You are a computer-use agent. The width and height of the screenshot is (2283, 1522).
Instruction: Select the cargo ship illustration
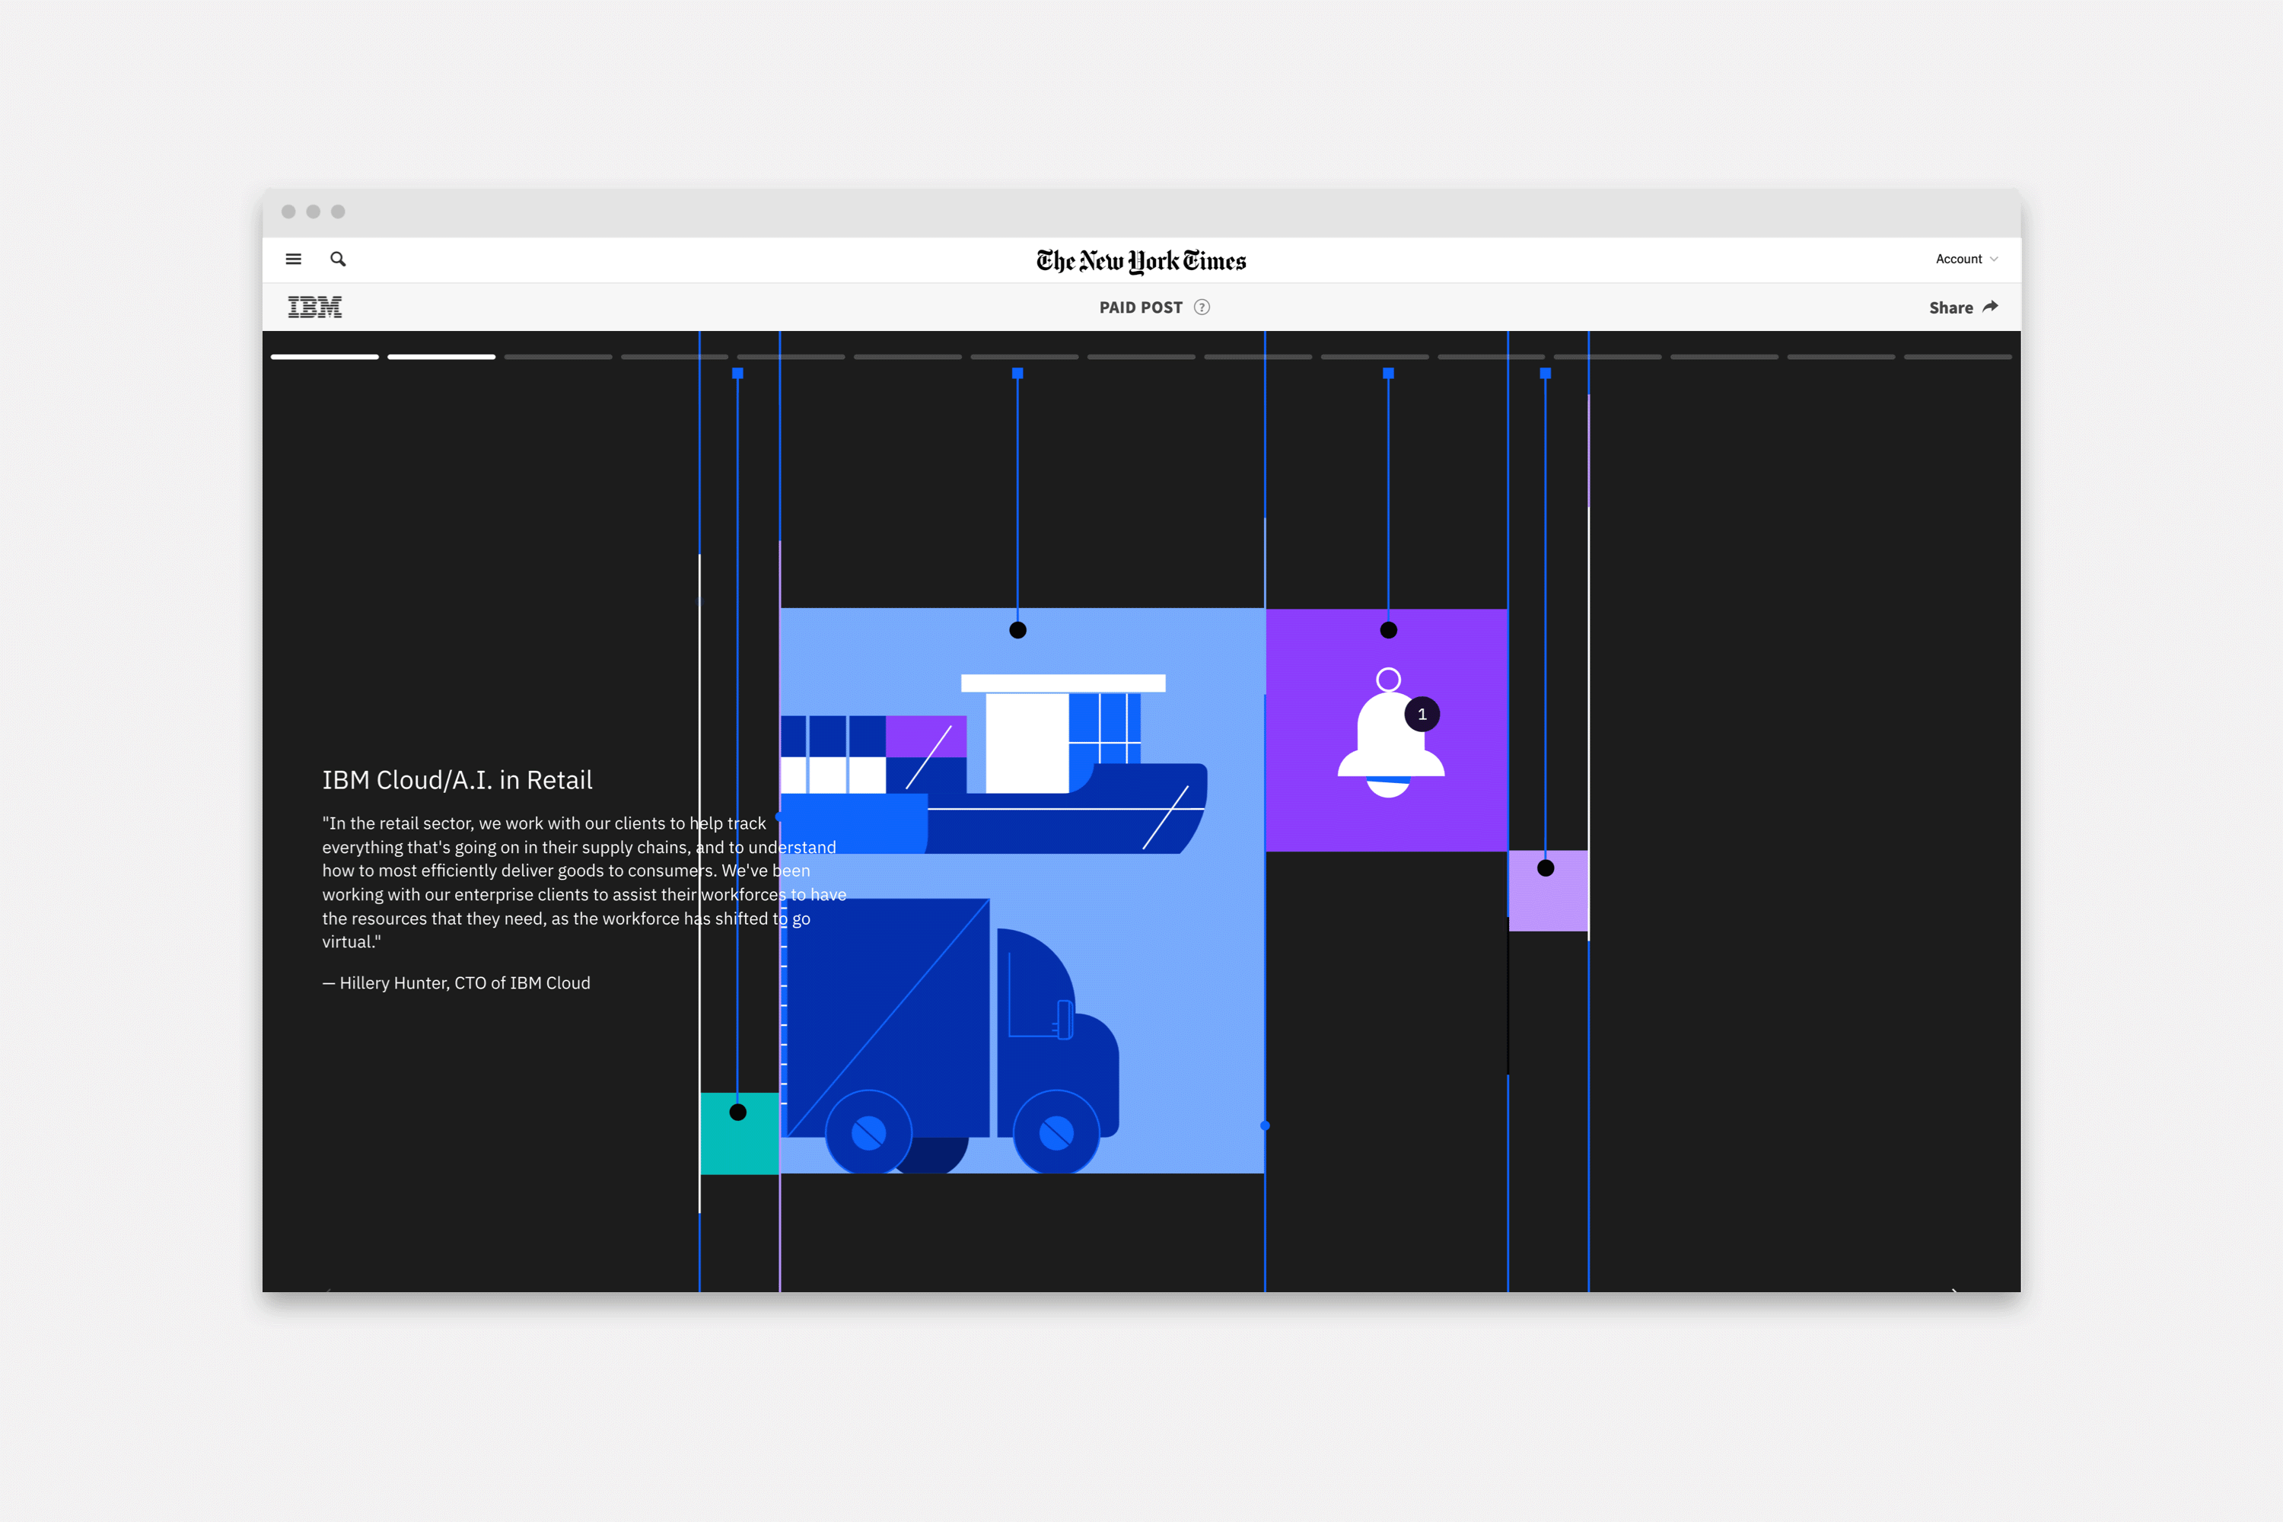point(994,764)
